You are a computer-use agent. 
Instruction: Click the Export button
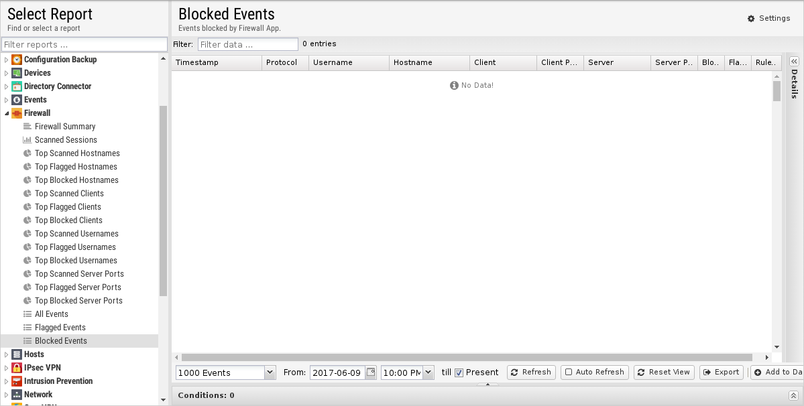coord(721,373)
